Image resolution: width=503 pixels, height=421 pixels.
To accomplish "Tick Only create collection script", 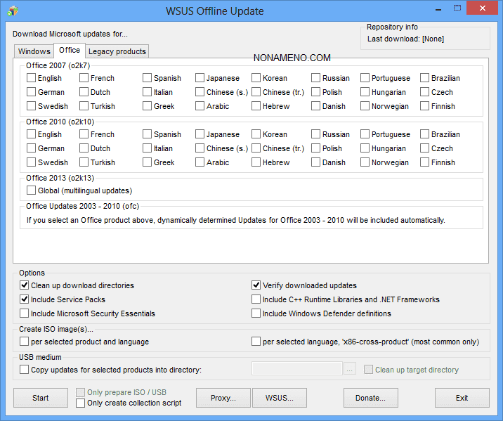I will (x=81, y=403).
